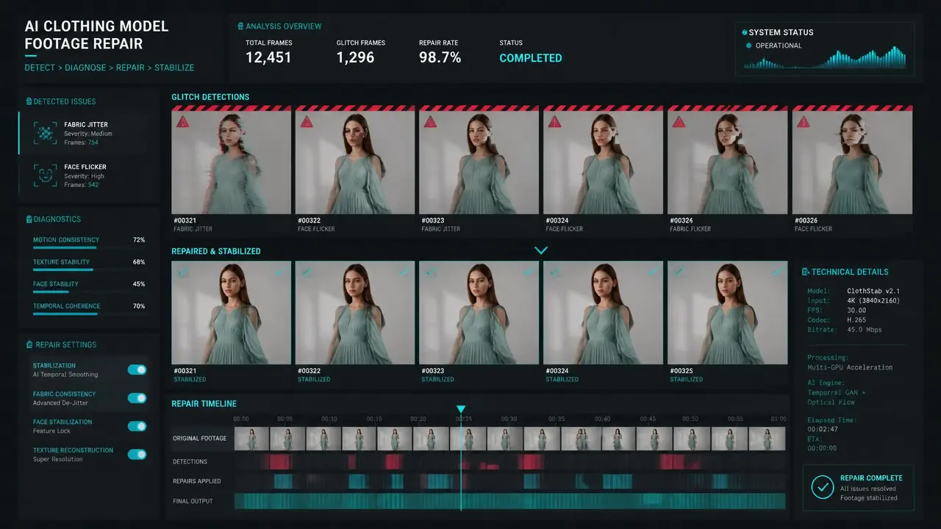Click the Face Flicker face-scan icon
The height and width of the screenshot is (529, 941).
click(46, 175)
